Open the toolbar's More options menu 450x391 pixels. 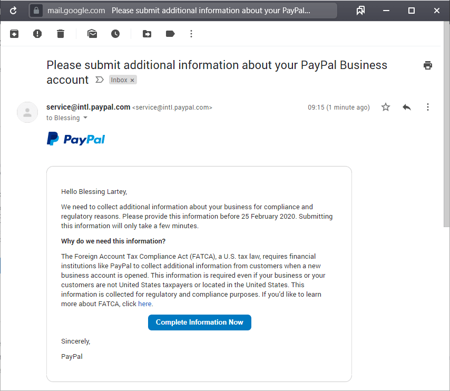[x=191, y=34]
